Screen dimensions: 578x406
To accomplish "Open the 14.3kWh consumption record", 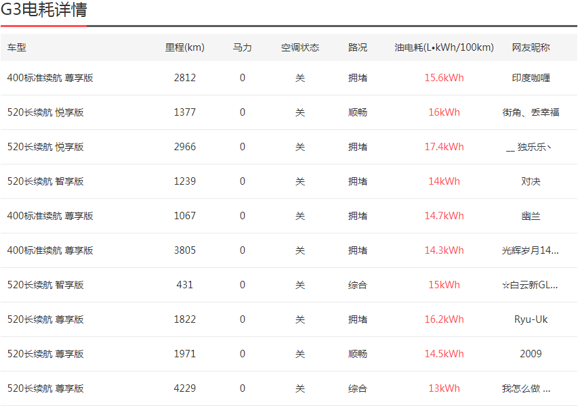I will pos(444,250).
